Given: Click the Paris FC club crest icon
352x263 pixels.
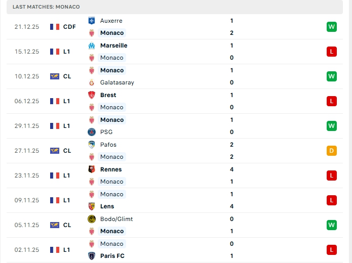Looking at the screenshot, I should [x=92, y=256].
